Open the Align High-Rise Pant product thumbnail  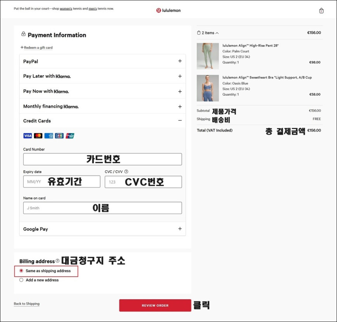tap(208, 56)
